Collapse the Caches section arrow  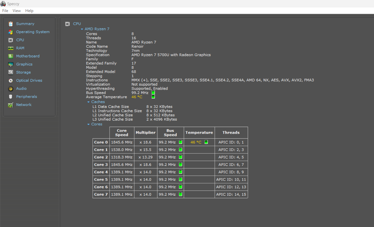tap(89, 102)
